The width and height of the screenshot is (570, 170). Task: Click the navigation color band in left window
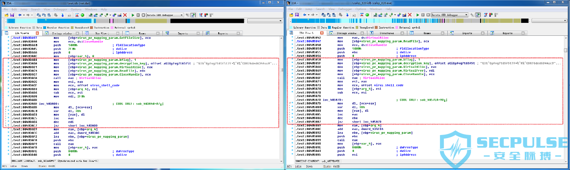[125, 21]
